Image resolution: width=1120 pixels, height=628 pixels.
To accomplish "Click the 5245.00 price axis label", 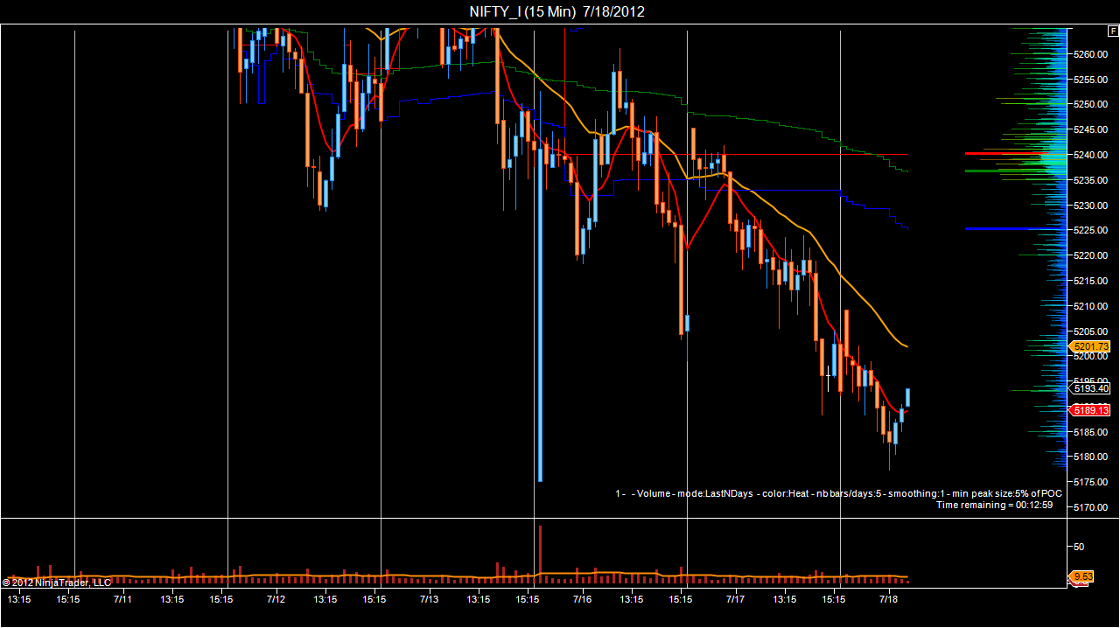I will 1090,130.
